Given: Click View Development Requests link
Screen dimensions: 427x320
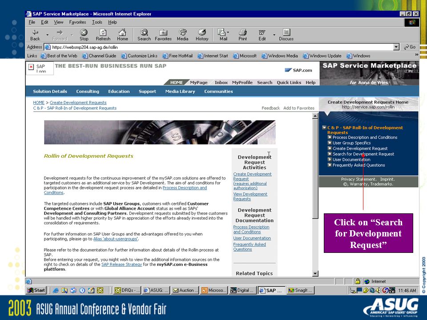Looking at the screenshot, I should [250, 196].
